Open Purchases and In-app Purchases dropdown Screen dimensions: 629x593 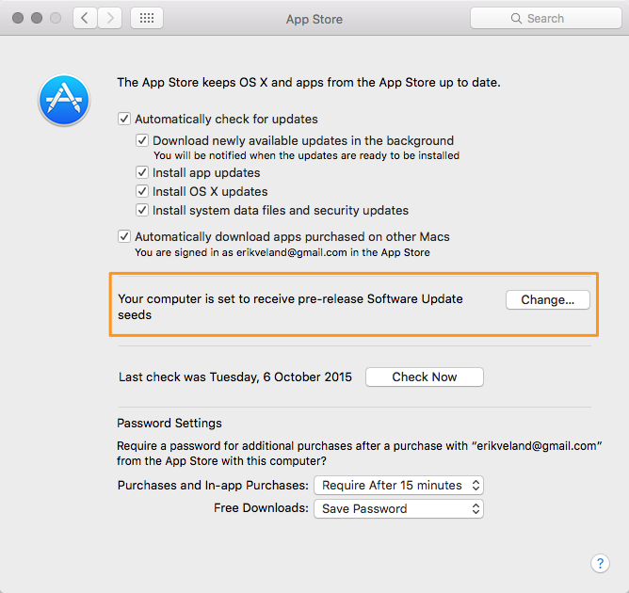pos(398,486)
